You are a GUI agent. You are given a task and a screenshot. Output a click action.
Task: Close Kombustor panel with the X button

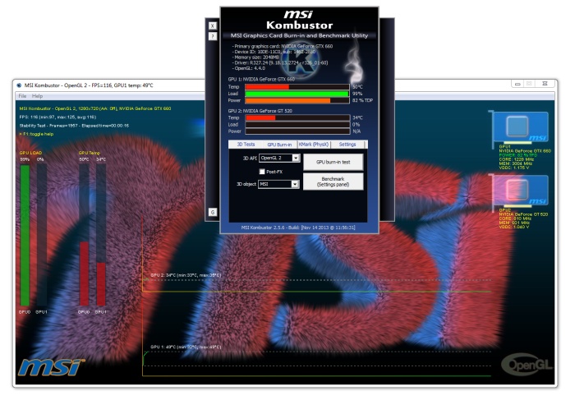[213, 25]
